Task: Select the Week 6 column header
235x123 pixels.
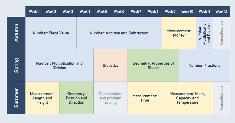Action: tap(119, 12)
